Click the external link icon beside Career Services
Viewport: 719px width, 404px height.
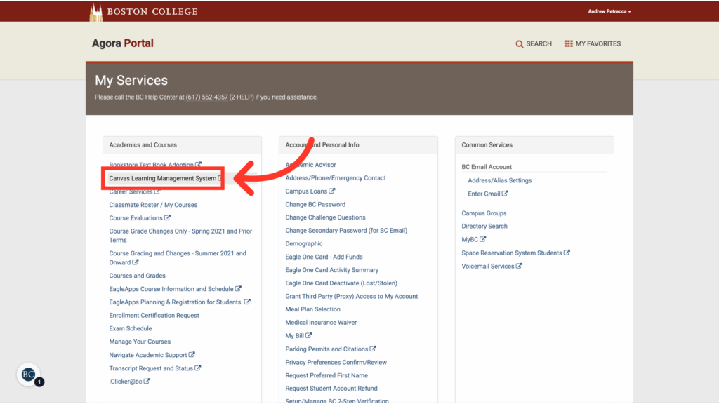(156, 191)
